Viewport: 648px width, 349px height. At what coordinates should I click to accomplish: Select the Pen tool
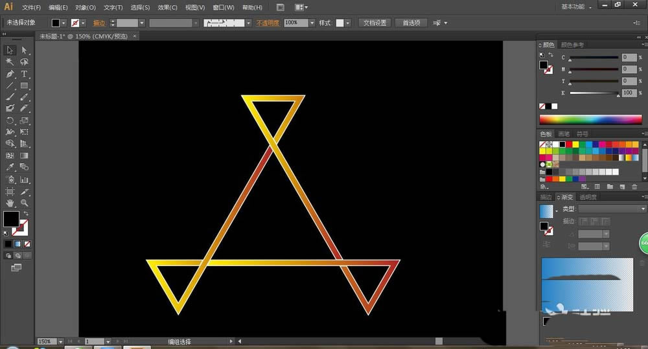10,74
